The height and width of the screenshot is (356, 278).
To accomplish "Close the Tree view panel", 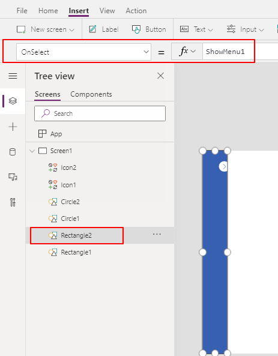I will tap(160, 76).
